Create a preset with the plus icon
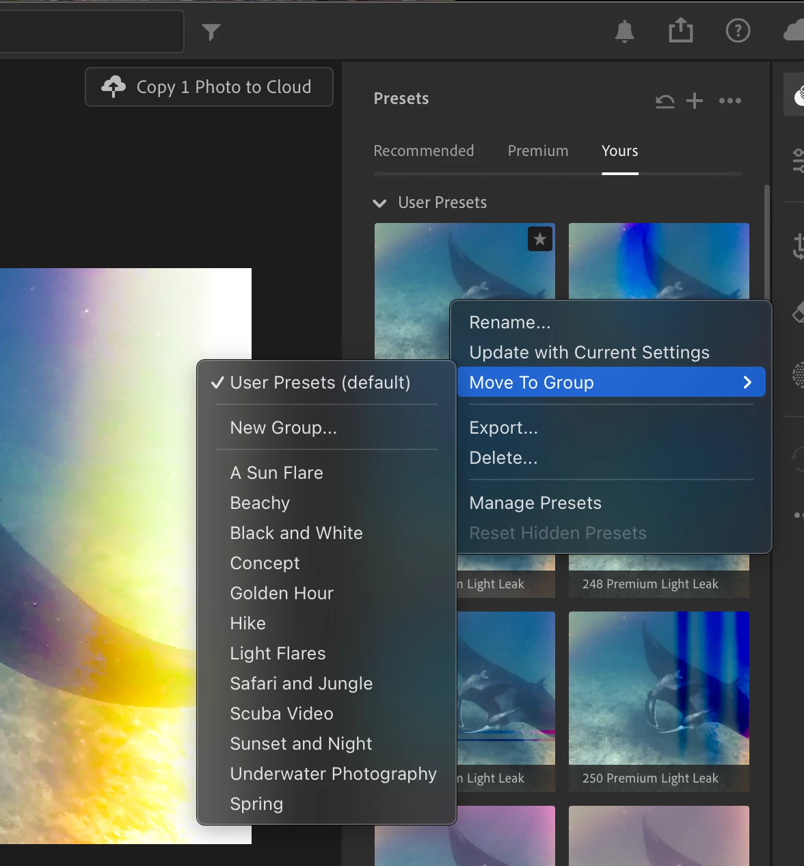This screenshot has width=804, height=866. pos(695,101)
